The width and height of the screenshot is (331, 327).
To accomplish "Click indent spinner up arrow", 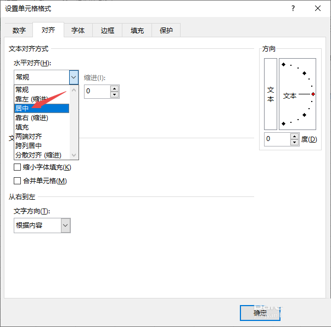I will tap(114, 88).
